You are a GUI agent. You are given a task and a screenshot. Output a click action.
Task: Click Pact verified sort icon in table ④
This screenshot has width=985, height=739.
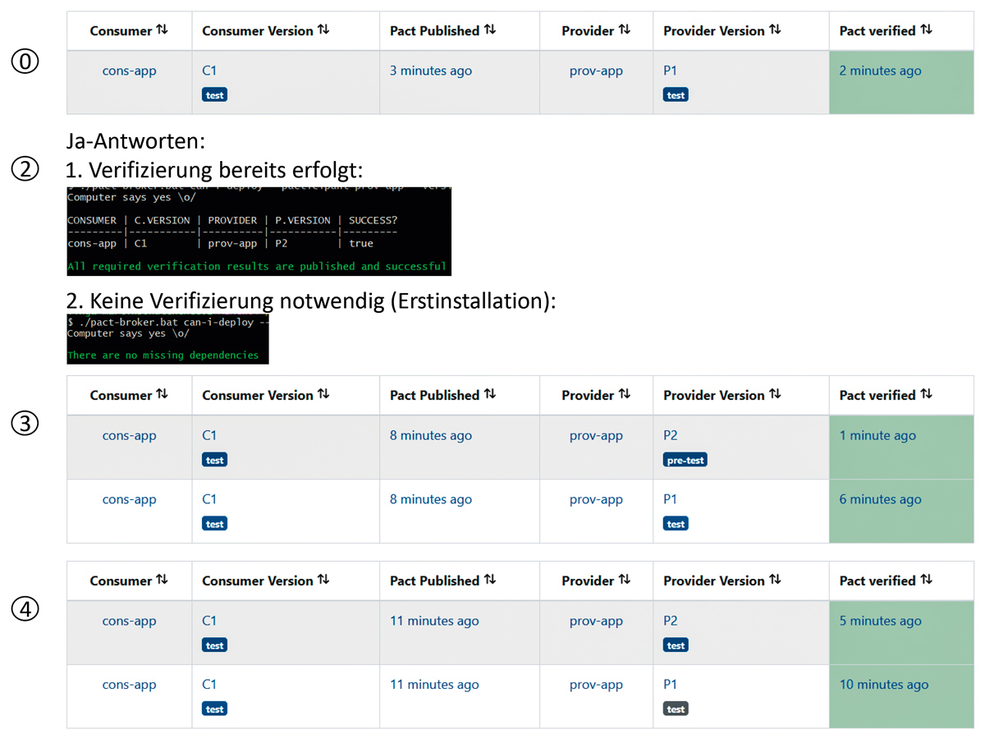(927, 581)
